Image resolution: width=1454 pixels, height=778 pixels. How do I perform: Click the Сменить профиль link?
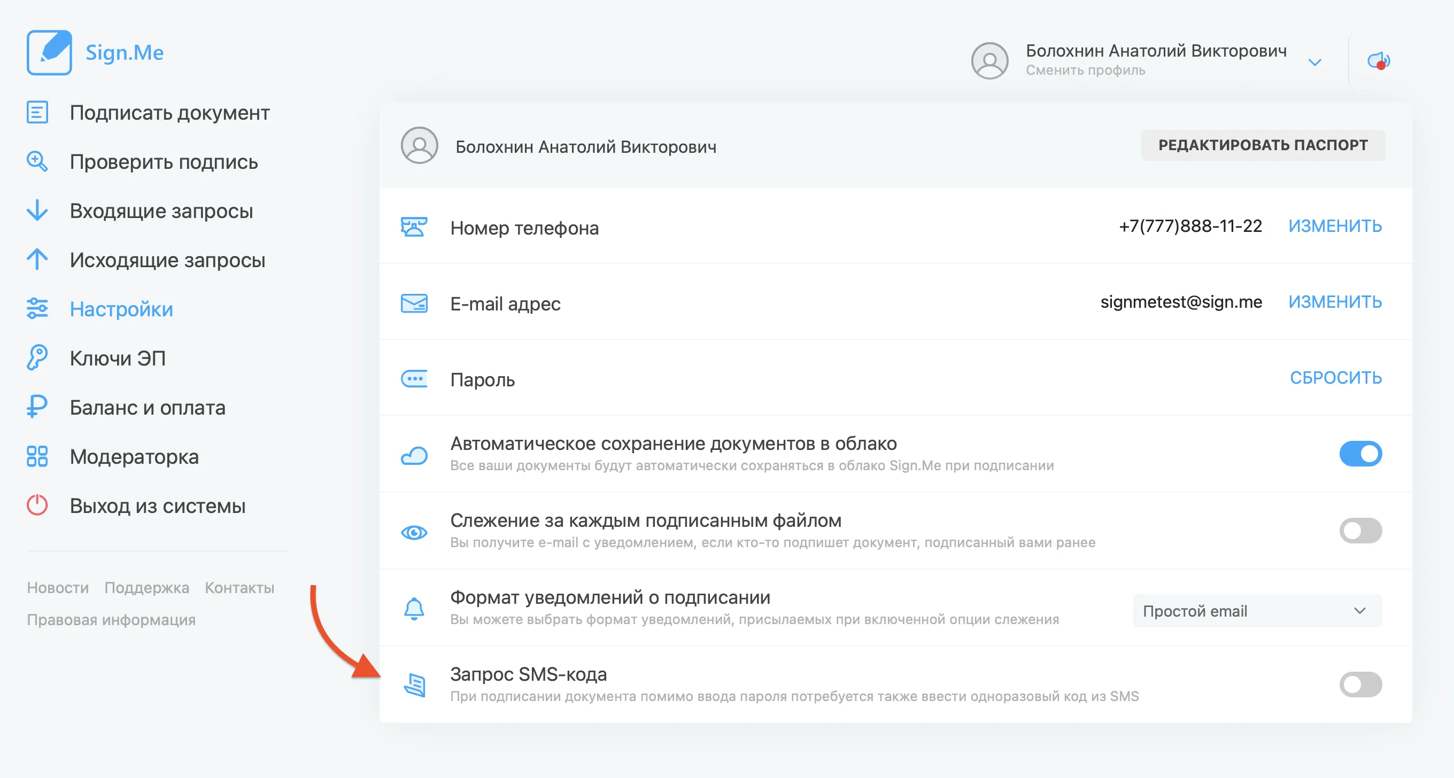pos(1085,70)
